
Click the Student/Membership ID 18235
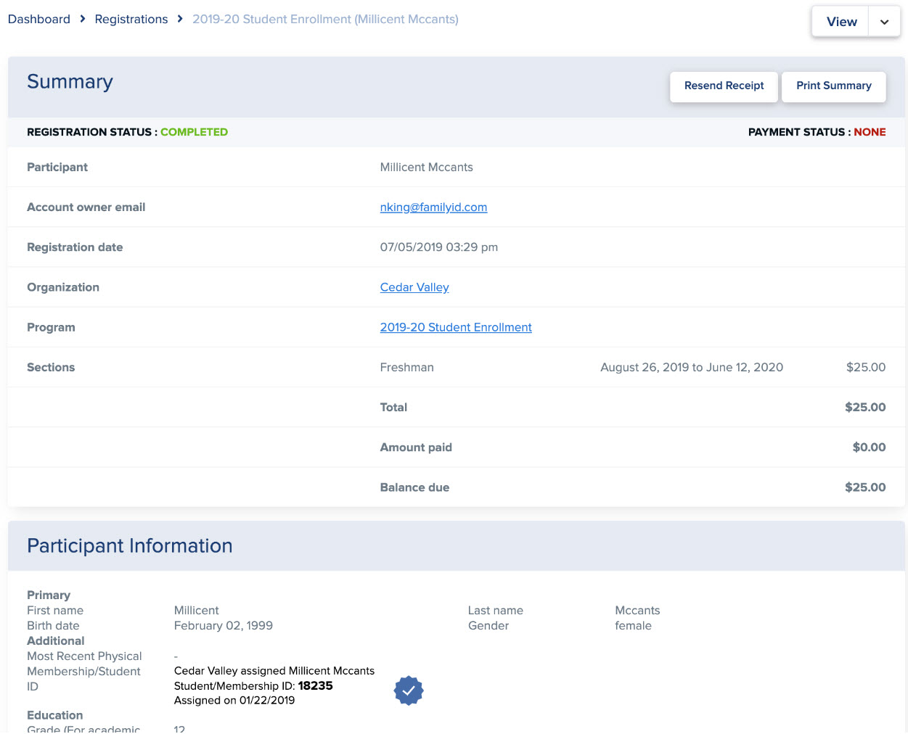315,686
